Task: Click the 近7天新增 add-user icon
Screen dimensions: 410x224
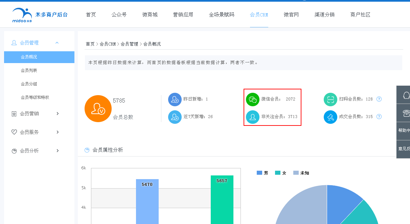Action: coord(175,117)
